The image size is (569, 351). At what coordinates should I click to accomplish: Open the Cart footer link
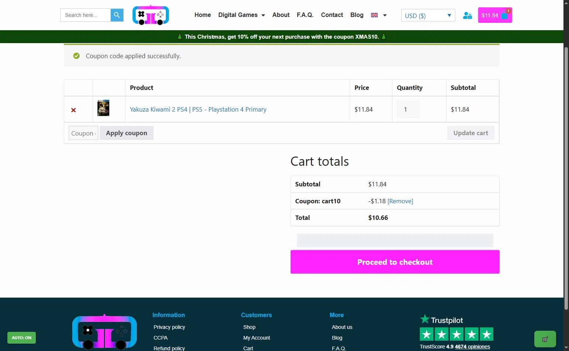248,348
